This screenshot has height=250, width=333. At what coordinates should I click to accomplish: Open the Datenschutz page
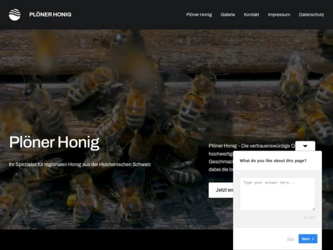[311, 14]
